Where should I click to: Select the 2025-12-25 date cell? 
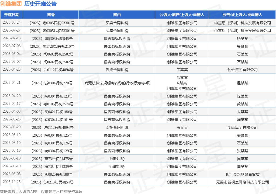12,182
